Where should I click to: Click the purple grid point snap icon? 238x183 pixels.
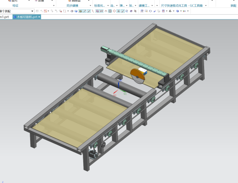coord(131,11)
